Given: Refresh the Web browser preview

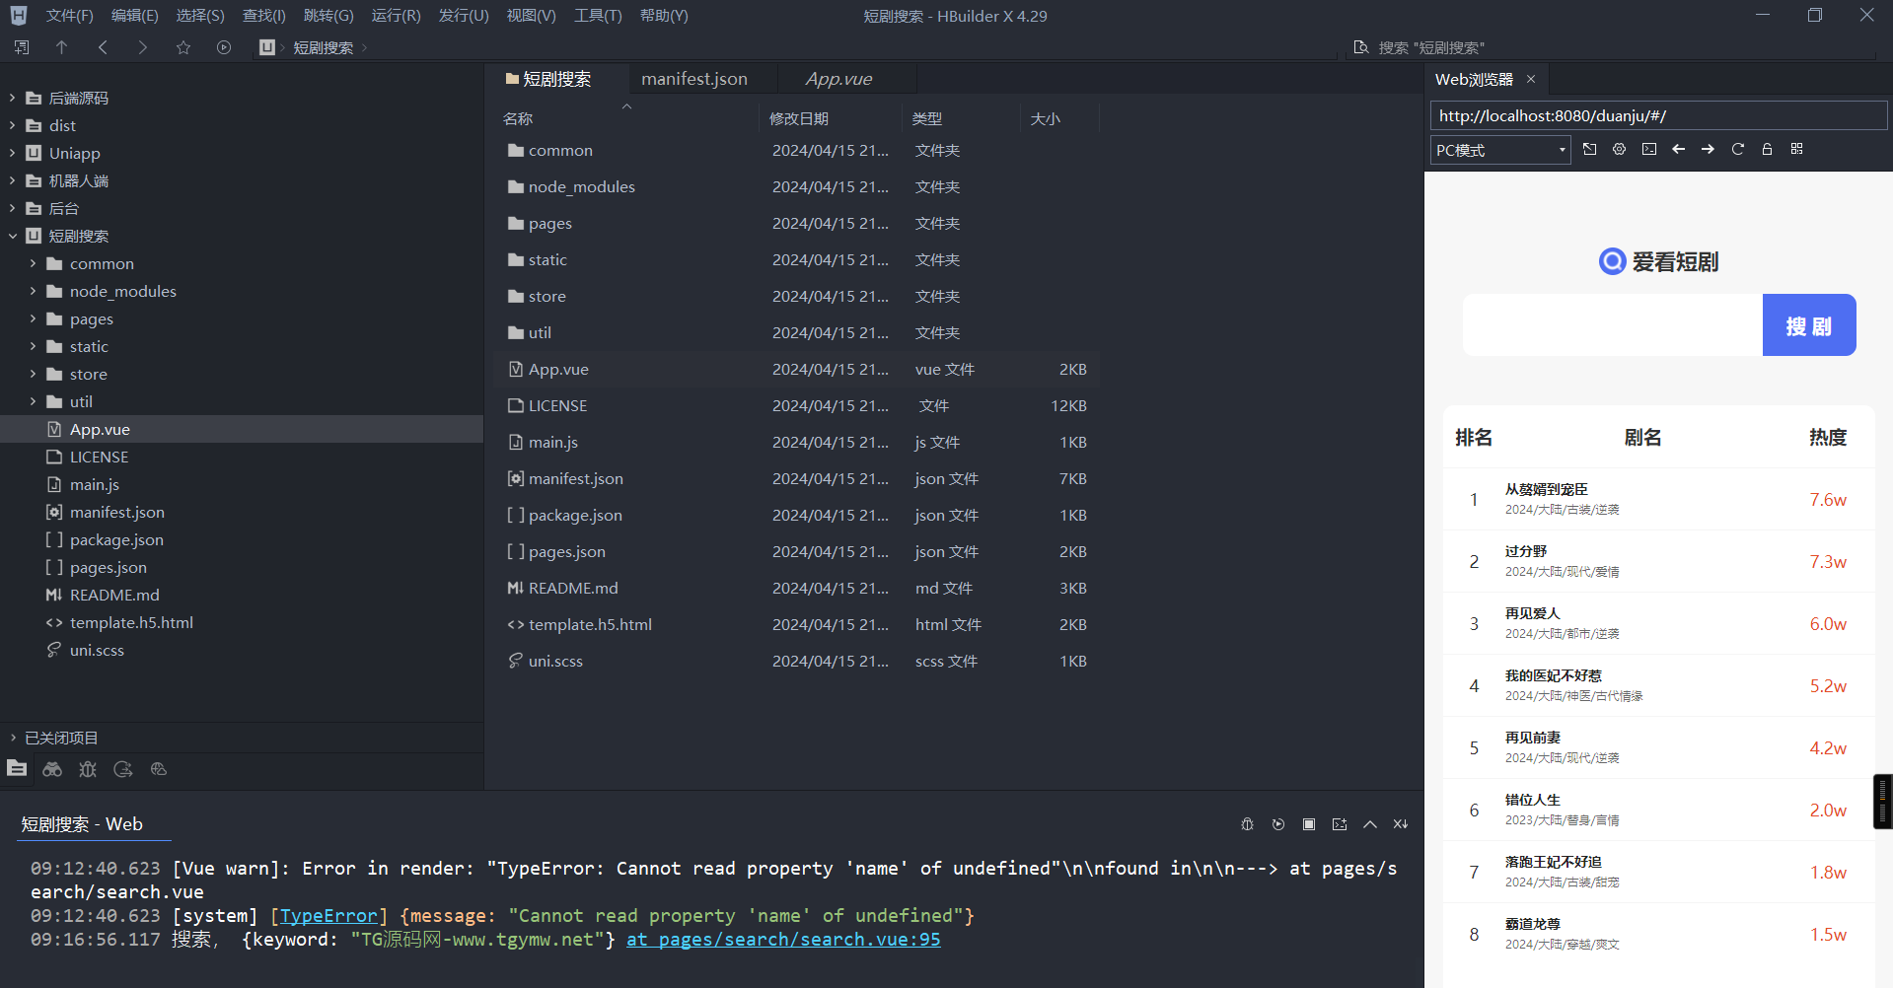Looking at the screenshot, I should (x=1737, y=149).
